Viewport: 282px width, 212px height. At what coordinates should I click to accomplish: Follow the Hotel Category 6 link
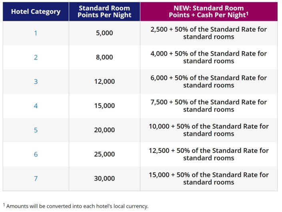coord(36,155)
